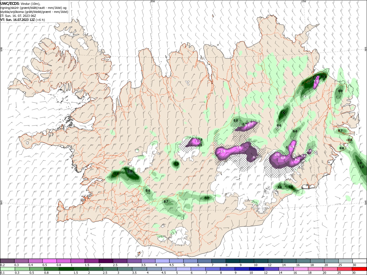Click the blue rain legend swatch at 8

click(x=227, y=269)
